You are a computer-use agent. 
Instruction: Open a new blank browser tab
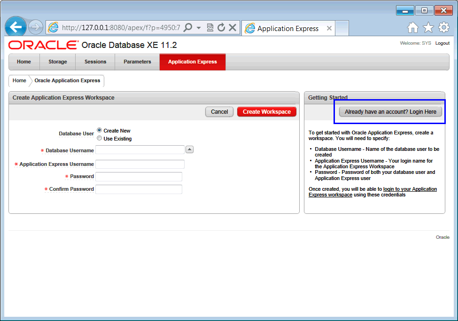pyautogui.click(x=342, y=28)
